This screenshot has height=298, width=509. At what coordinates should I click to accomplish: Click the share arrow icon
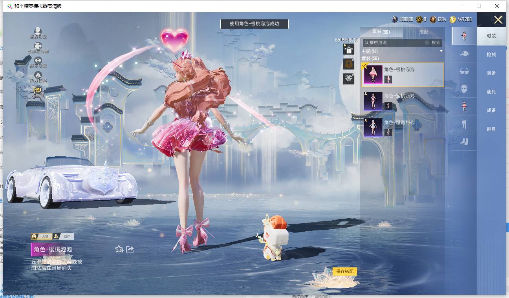pyautogui.click(x=130, y=249)
